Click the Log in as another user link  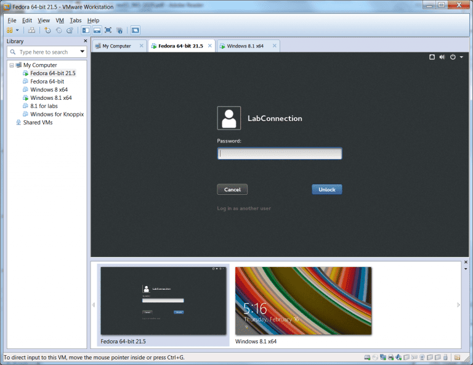point(244,208)
